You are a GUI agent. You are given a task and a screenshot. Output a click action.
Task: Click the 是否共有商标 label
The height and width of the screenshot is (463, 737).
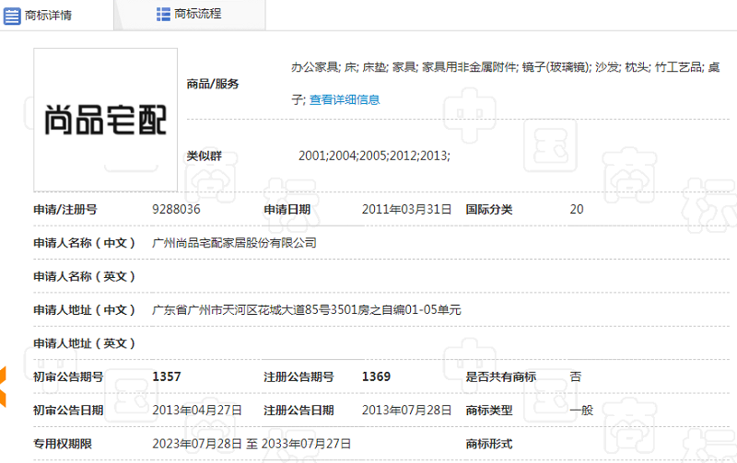[x=500, y=376]
